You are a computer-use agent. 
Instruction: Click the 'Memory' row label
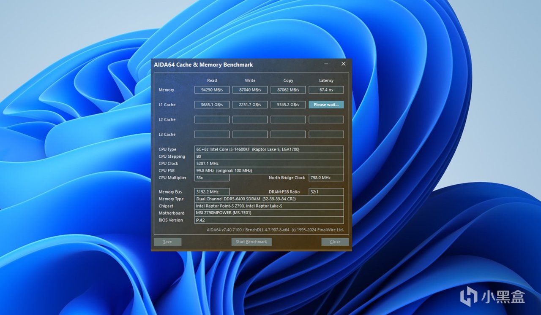[167, 90]
